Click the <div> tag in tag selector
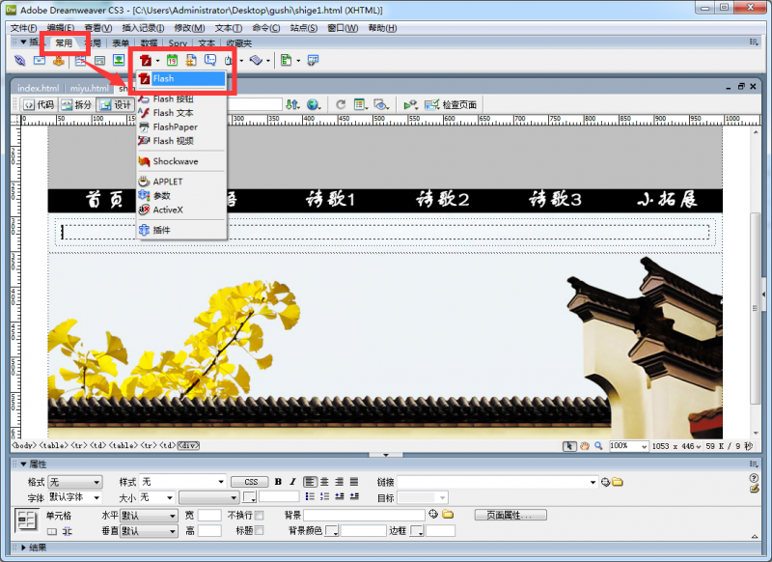772x562 pixels. [188, 445]
